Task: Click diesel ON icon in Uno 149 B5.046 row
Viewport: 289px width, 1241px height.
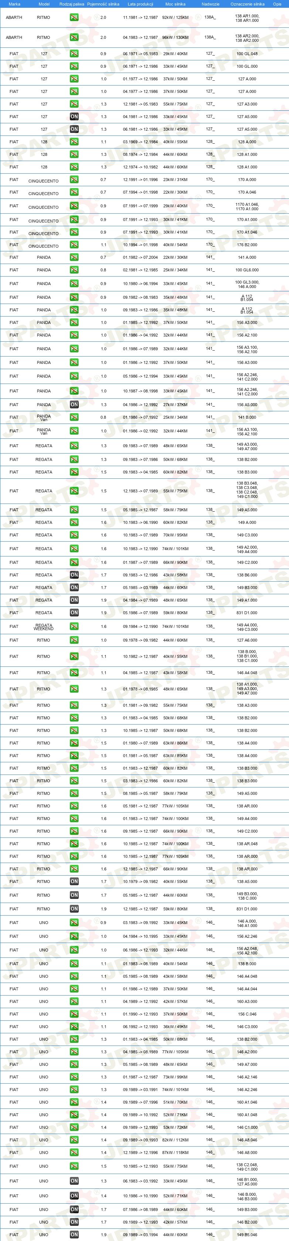Action: (74, 1235)
